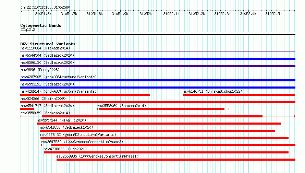Select variant nsv6553292 (Sedlazeck2020) label
Screen dimensions: 305x173
coord(47,84)
